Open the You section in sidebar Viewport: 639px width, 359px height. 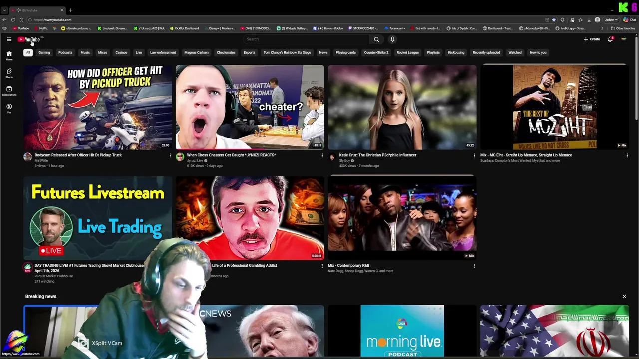tap(9, 108)
